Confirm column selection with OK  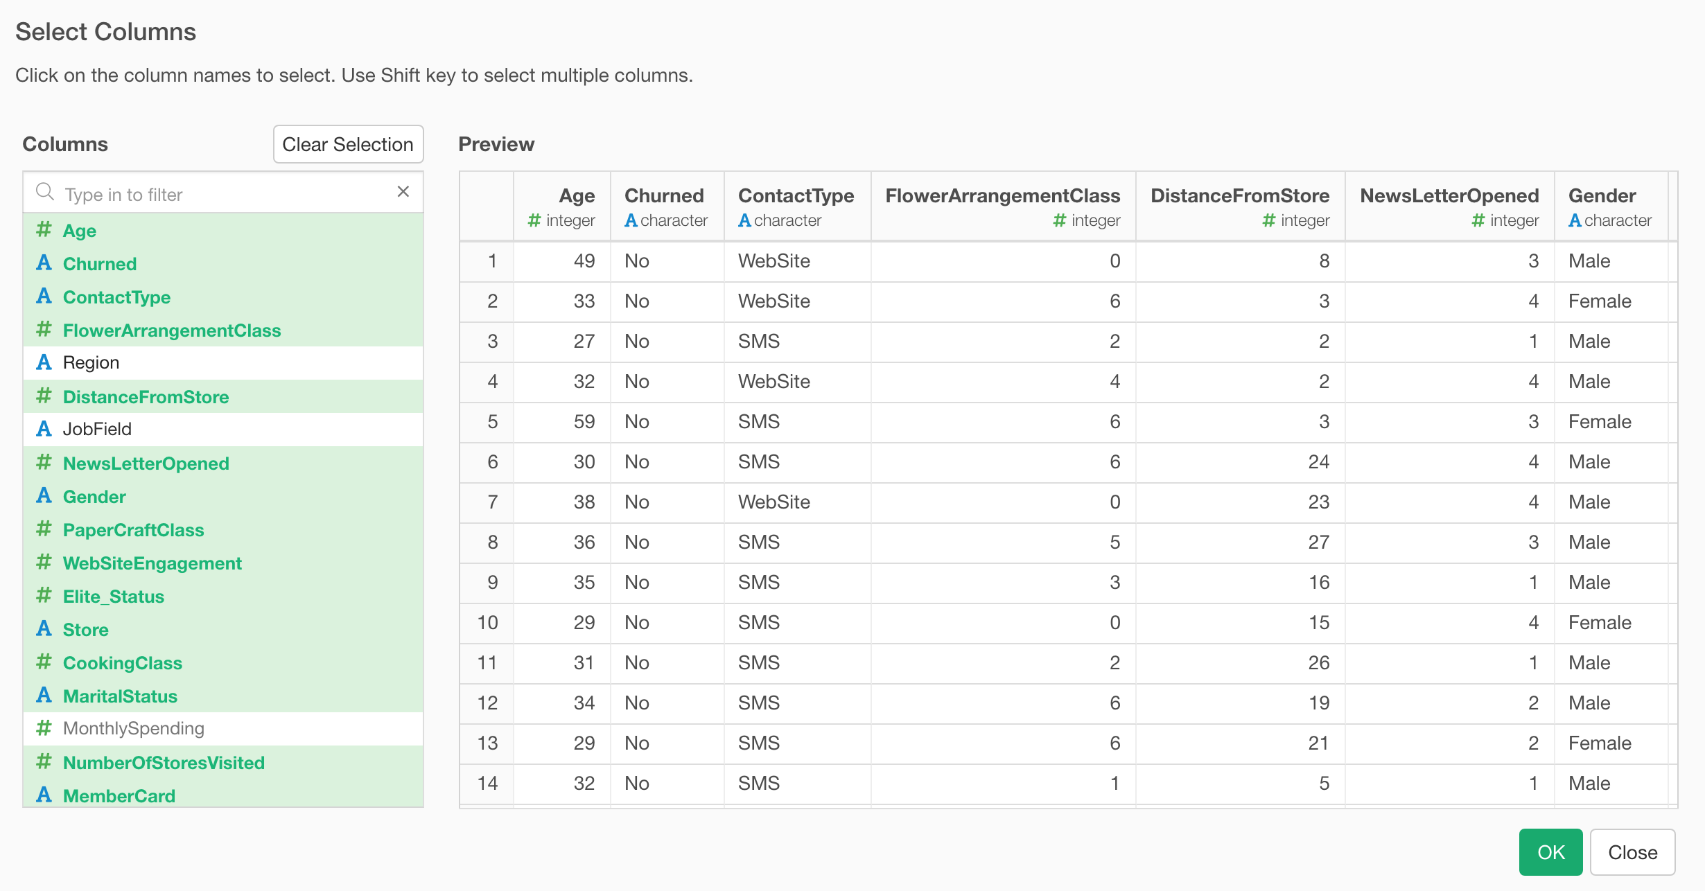pyautogui.click(x=1550, y=852)
